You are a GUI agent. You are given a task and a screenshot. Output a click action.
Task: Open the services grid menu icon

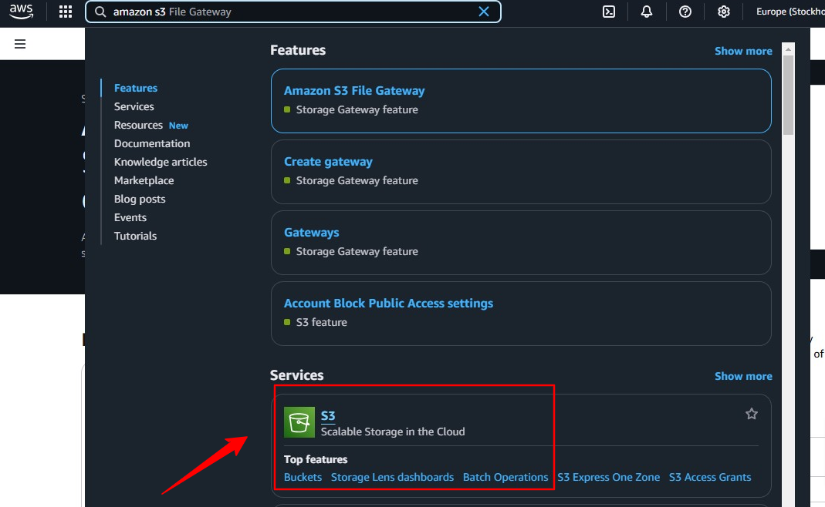(x=66, y=12)
